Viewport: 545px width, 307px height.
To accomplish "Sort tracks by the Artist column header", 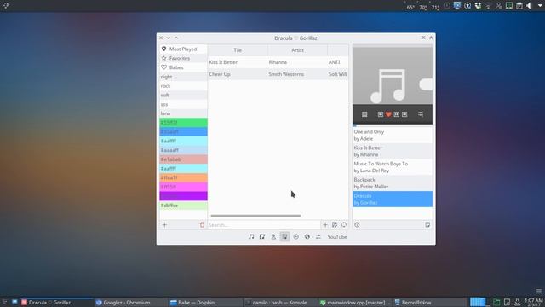I will point(297,50).
